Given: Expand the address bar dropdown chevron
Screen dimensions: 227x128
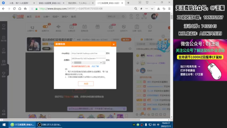Looking at the screenshot, I should [x=152, y=9].
